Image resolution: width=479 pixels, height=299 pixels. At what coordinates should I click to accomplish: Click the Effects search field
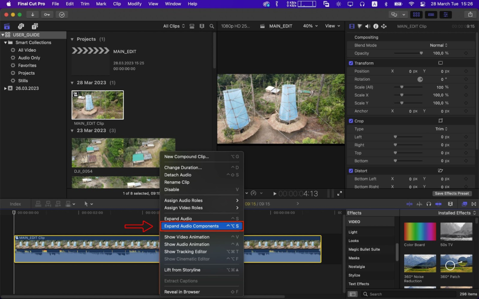point(409,294)
